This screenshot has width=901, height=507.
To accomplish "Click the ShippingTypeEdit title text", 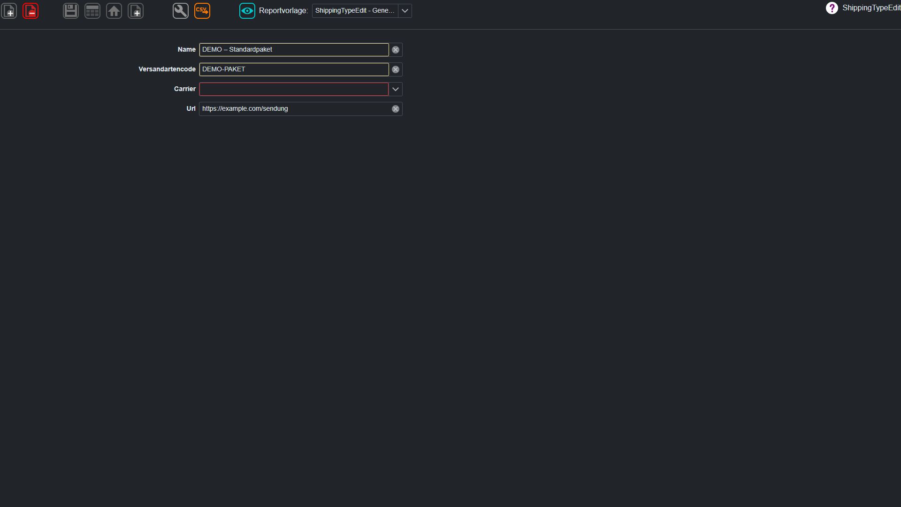I will pos(871,8).
